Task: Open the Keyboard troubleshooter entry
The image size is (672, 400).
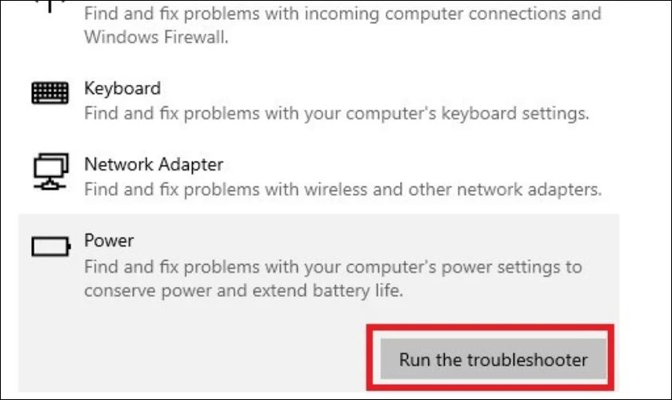Action: (x=318, y=100)
